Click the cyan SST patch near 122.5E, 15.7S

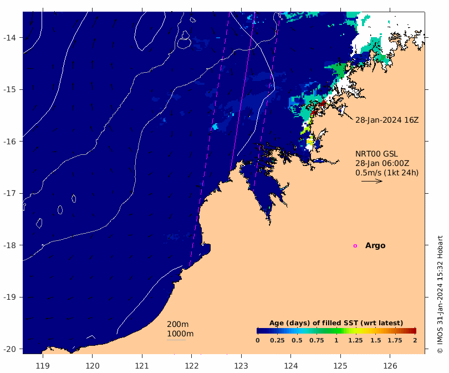[215, 127]
